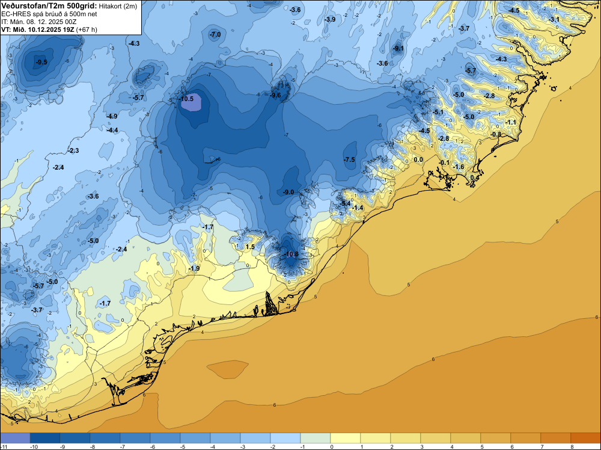Click the -1.4 temperature label
The width and height of the screenshot is (601, 450).
pos(358,208)
